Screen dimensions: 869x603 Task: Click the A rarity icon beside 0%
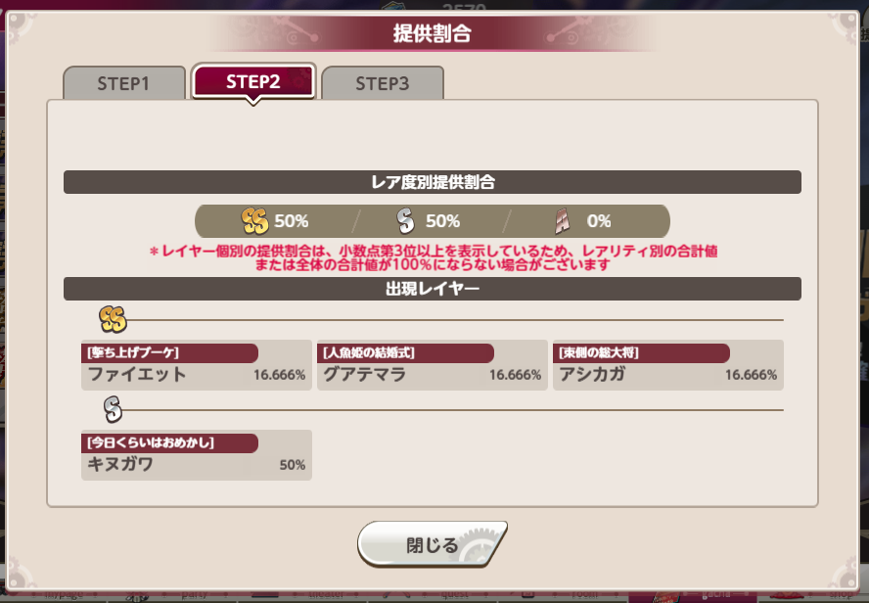pyautogui.click(x=563, y=221)
